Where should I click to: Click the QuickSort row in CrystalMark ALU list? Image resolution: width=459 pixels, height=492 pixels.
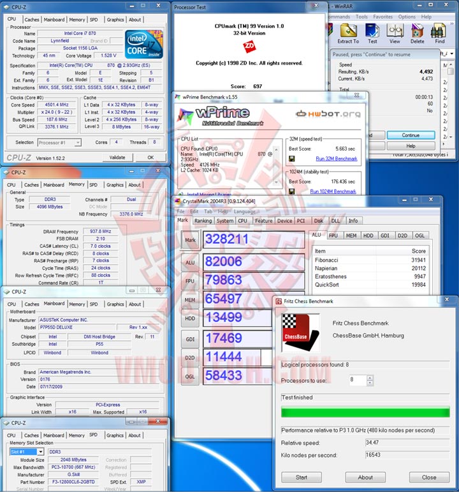(370, 285)
